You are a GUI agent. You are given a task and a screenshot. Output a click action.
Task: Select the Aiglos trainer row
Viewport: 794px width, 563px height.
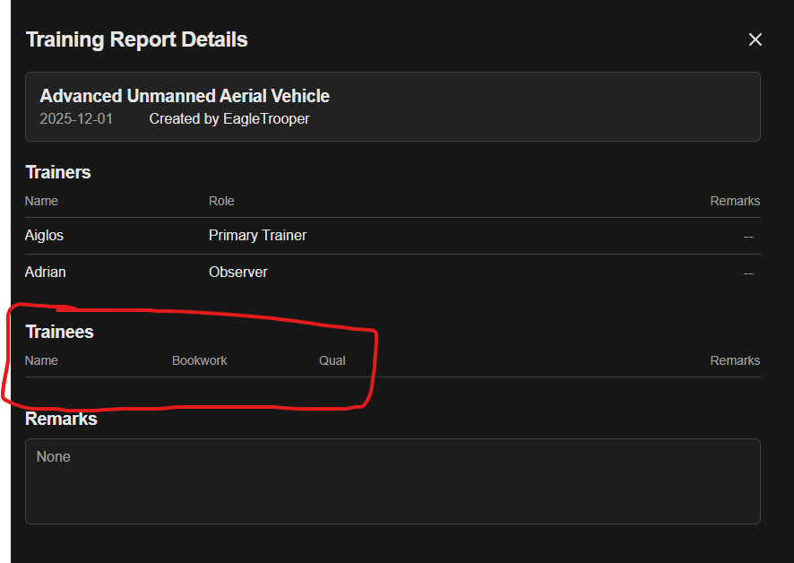click(x=45, y=236)
